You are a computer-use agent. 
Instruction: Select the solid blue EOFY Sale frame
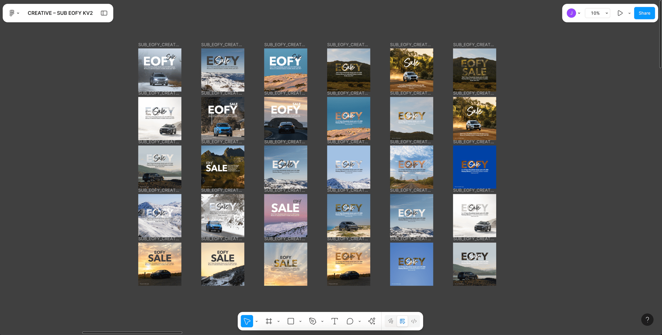click(x=474, y=167)
